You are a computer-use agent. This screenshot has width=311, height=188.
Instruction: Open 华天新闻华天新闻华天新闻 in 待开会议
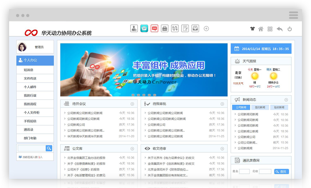pos(85,136)
